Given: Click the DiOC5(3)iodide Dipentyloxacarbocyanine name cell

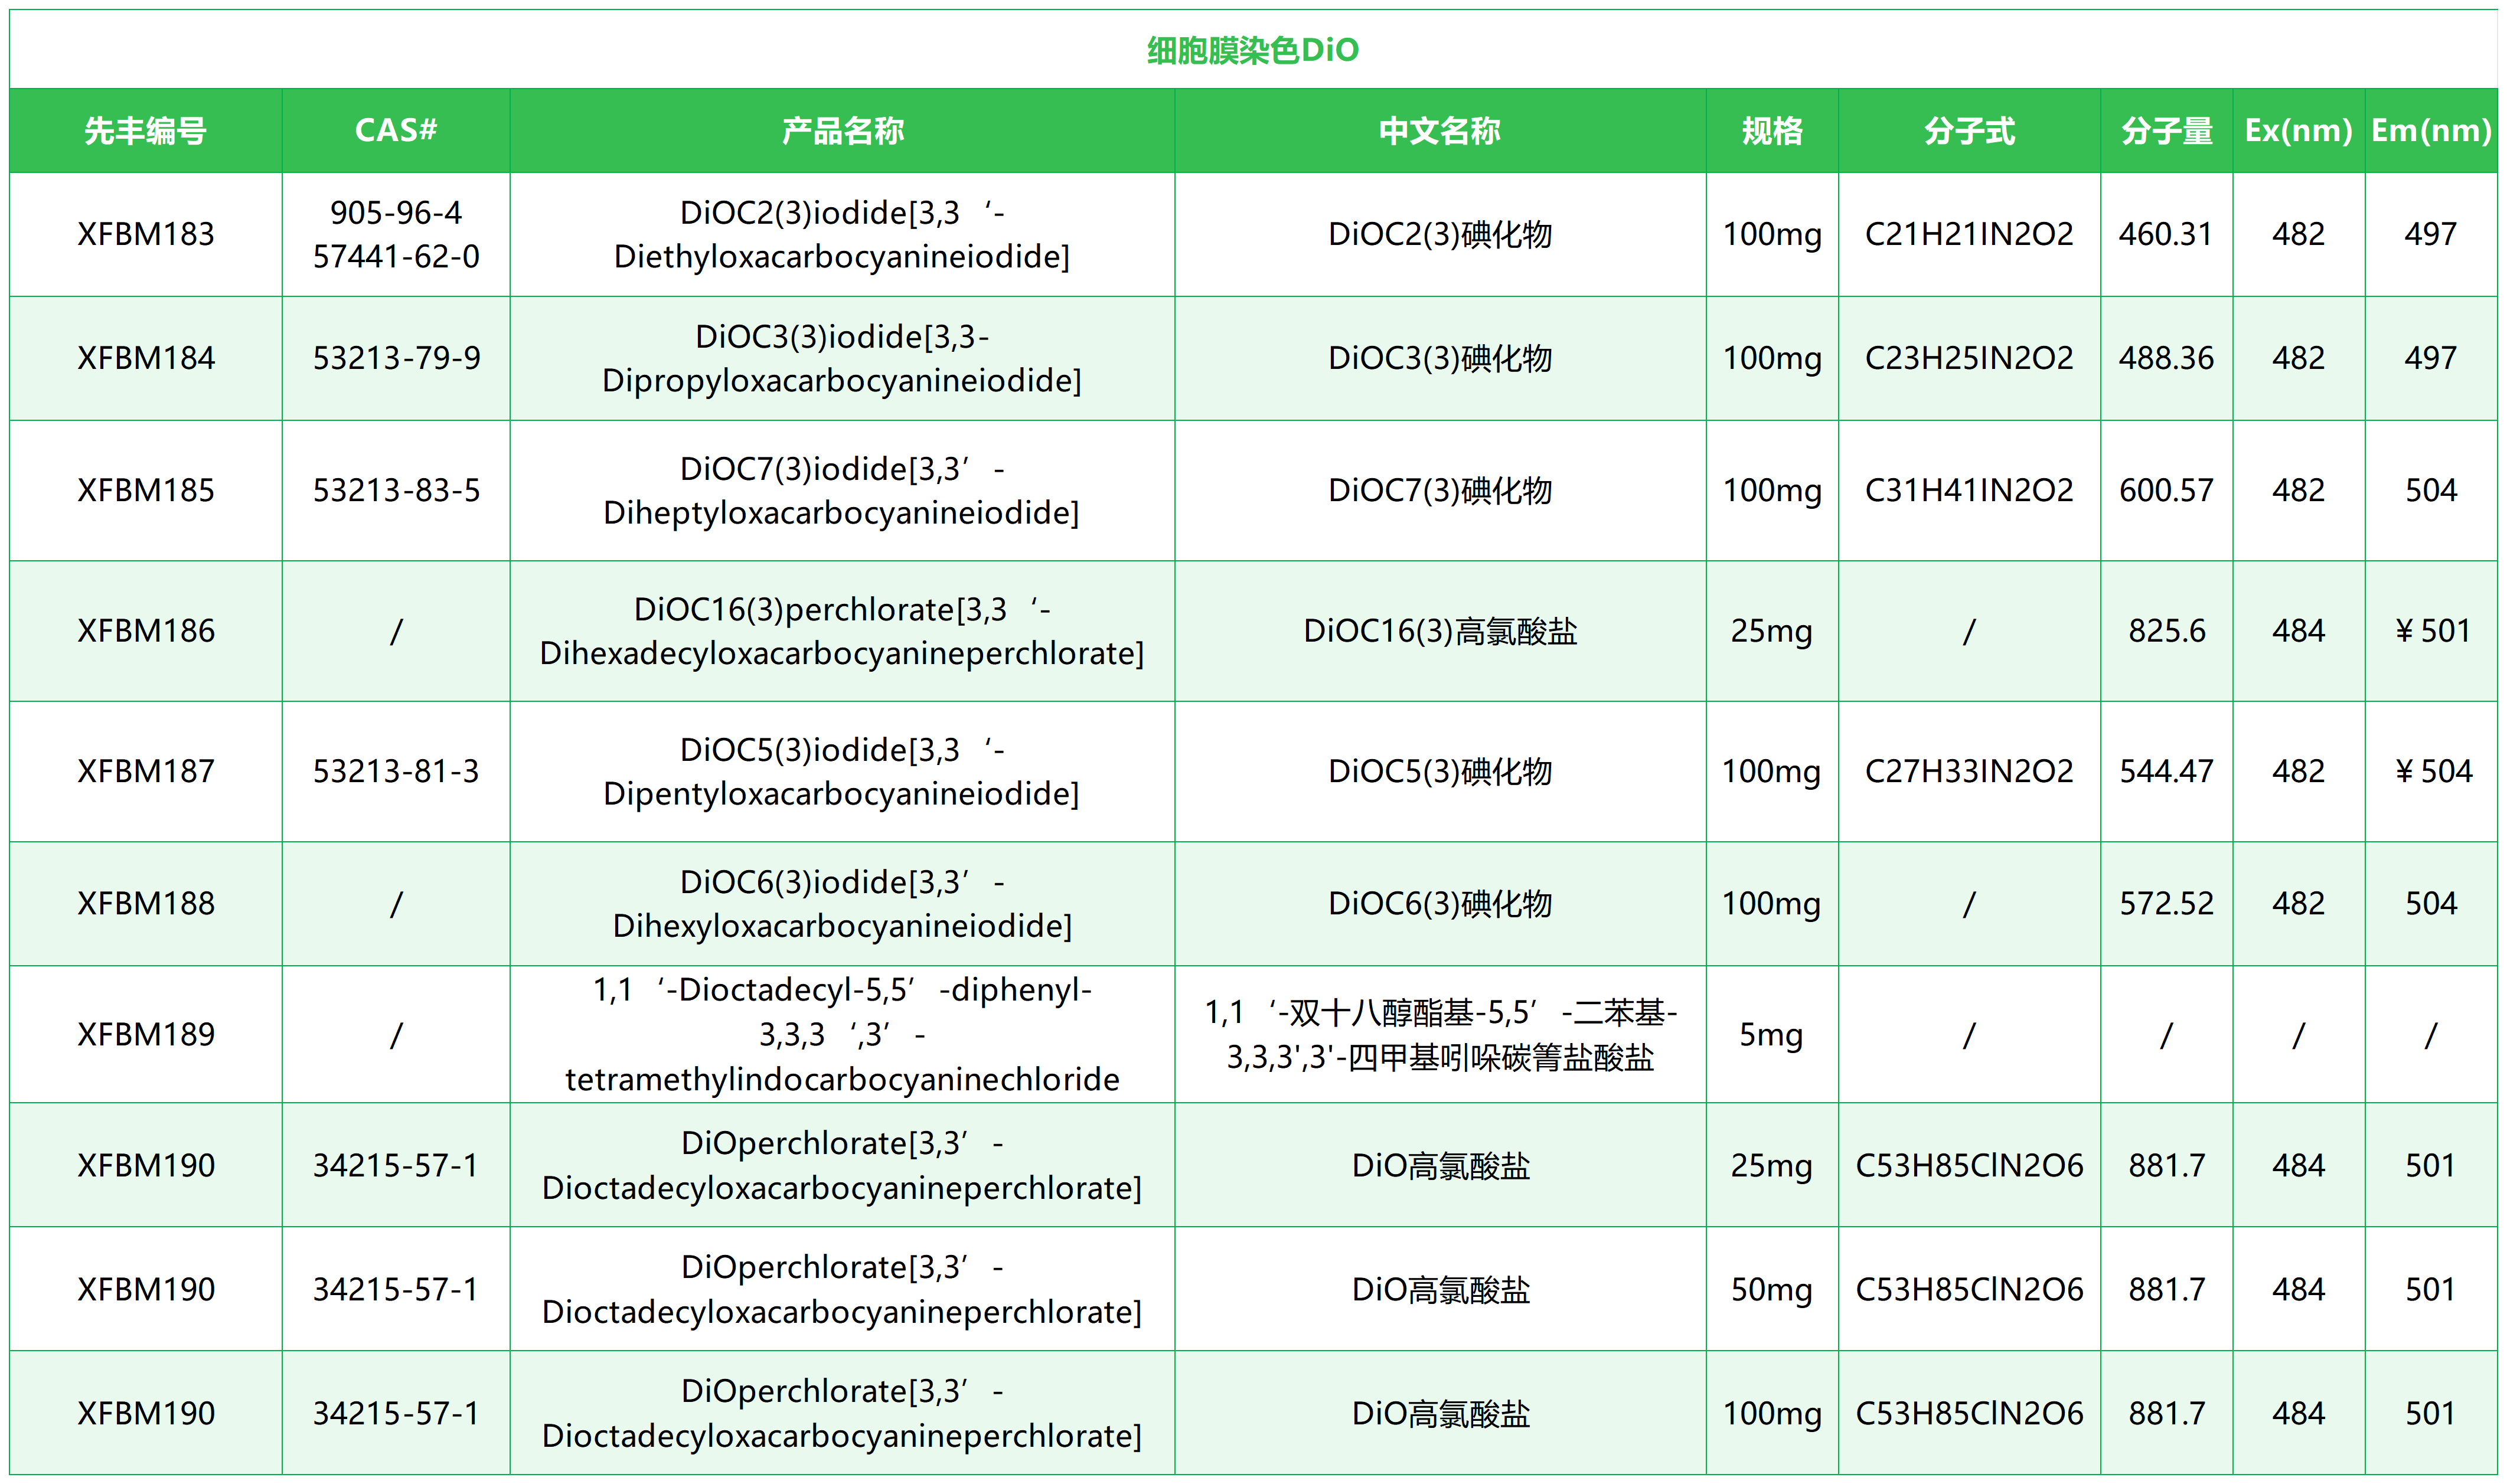Looking at the screenshot, I should pos(842,771).
